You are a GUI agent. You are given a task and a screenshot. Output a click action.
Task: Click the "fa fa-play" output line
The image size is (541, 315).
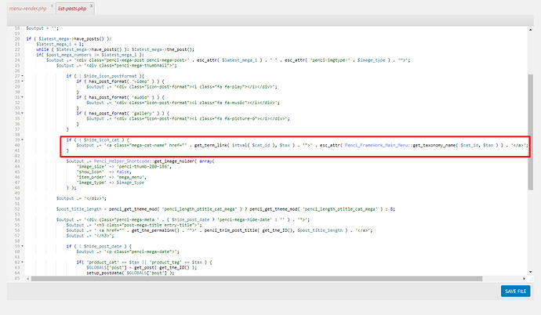pyautogui.click(x=182, y=87)
